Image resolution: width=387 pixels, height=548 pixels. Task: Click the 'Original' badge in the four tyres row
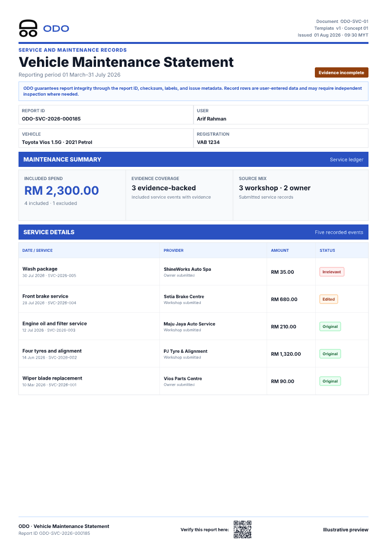pos(330,354)
